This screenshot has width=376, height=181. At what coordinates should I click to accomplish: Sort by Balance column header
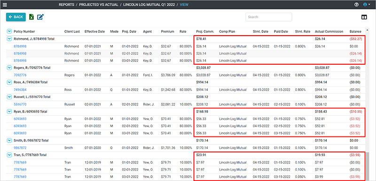pyautogui.click(x=355, y=31)
